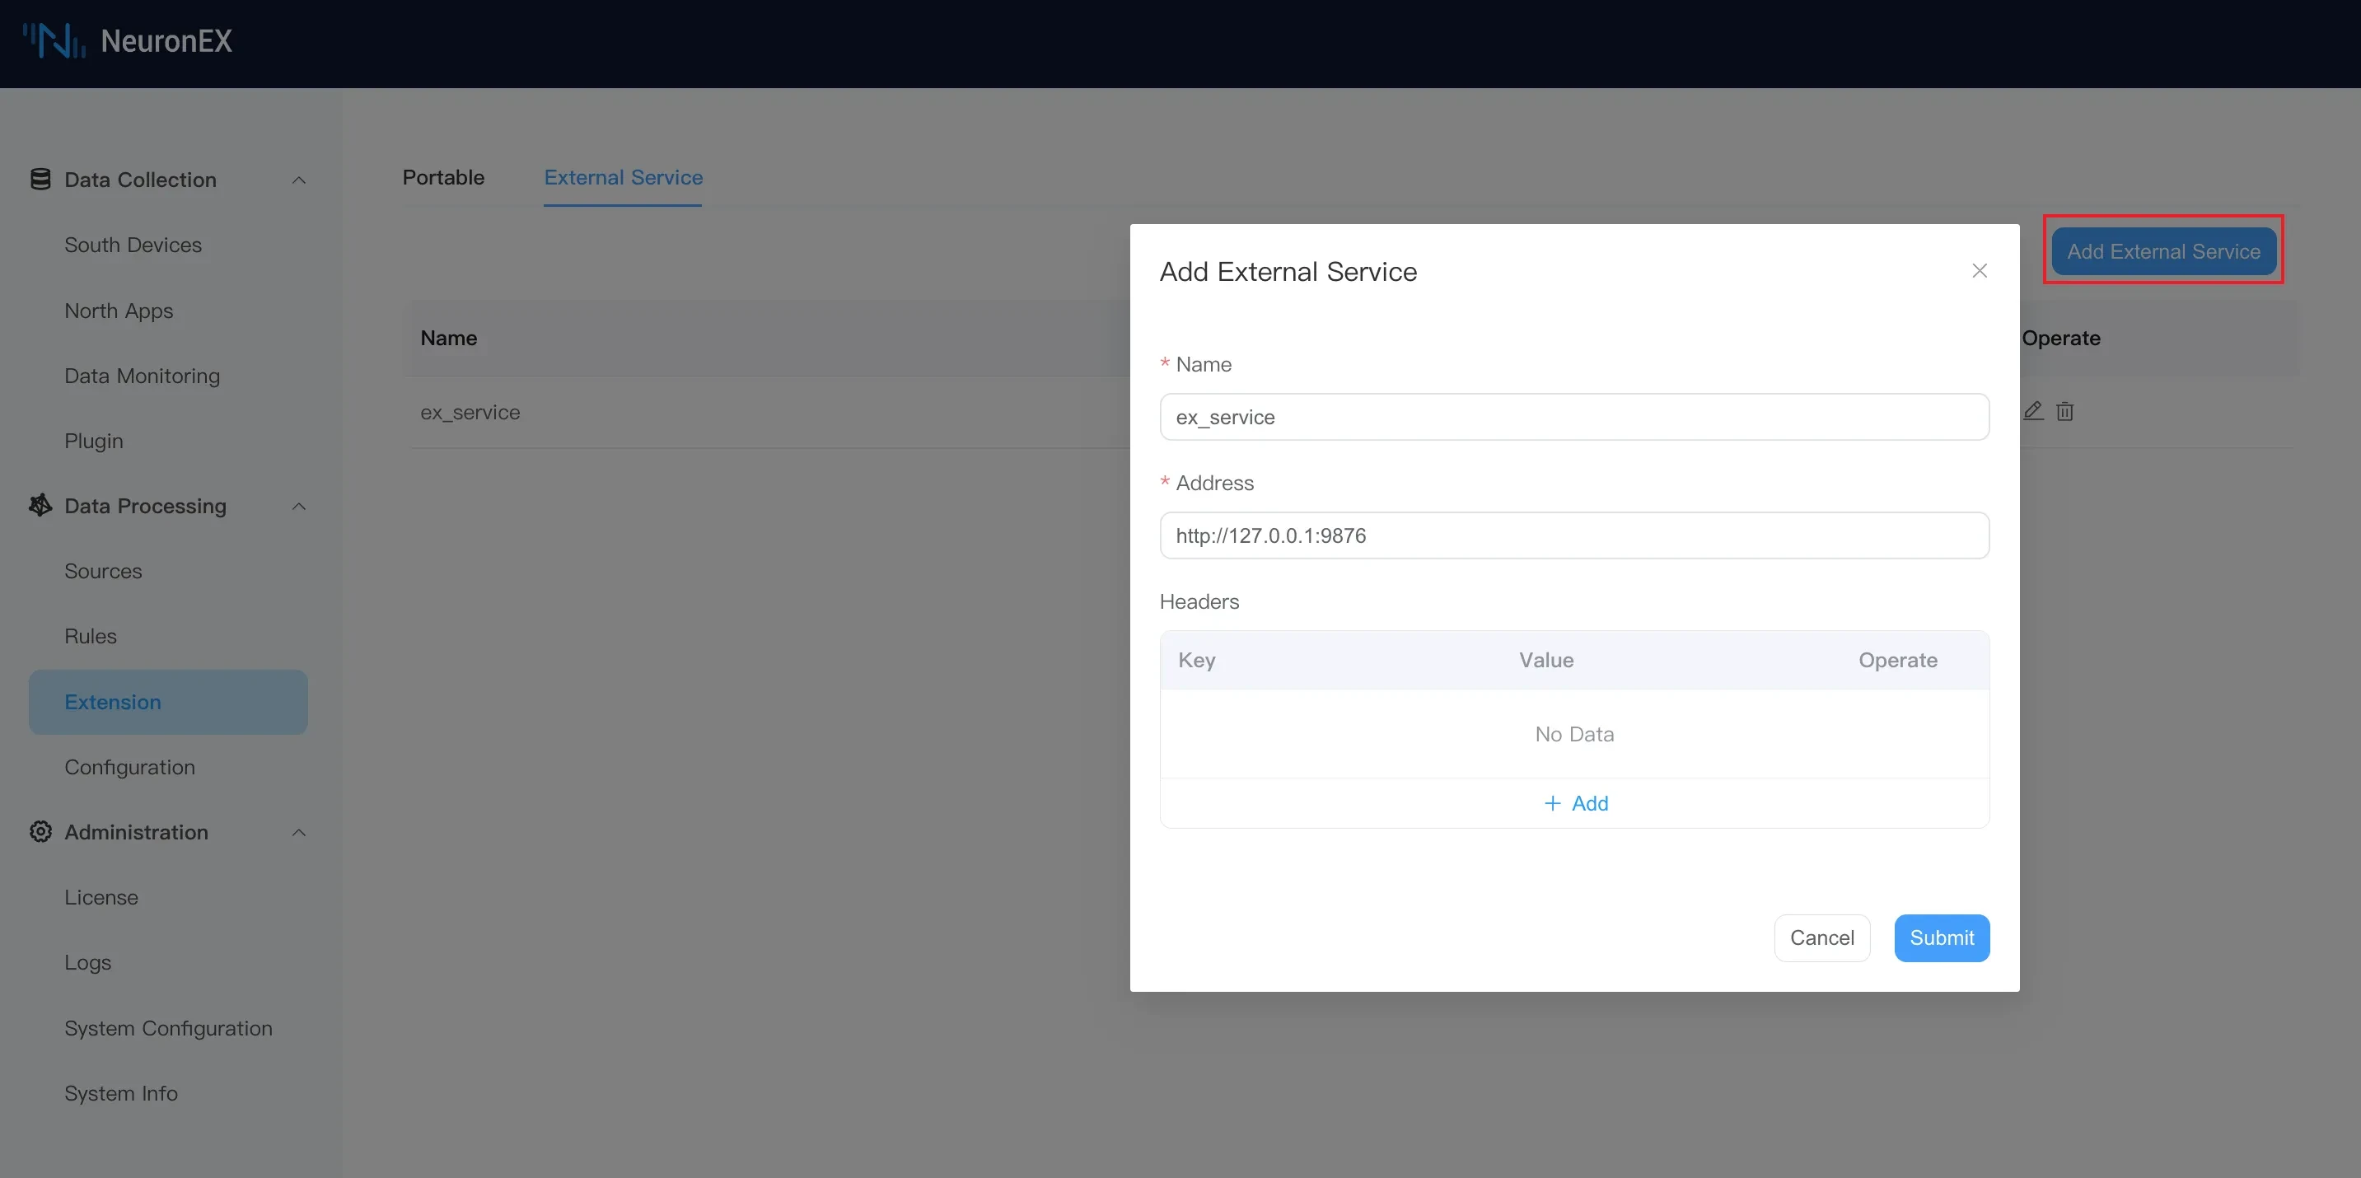This screenshot has width=2361, height=1178.
Task: Click the Extension menu item
Action: click(111, 702)
